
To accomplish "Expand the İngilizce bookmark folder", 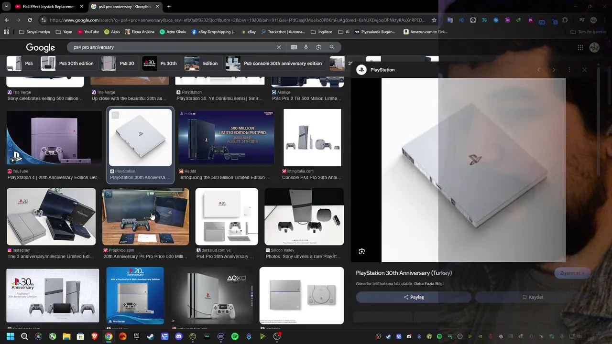I will [x=322, y=32].
